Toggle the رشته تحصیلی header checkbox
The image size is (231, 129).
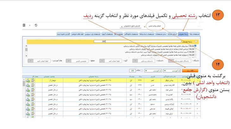196,41
